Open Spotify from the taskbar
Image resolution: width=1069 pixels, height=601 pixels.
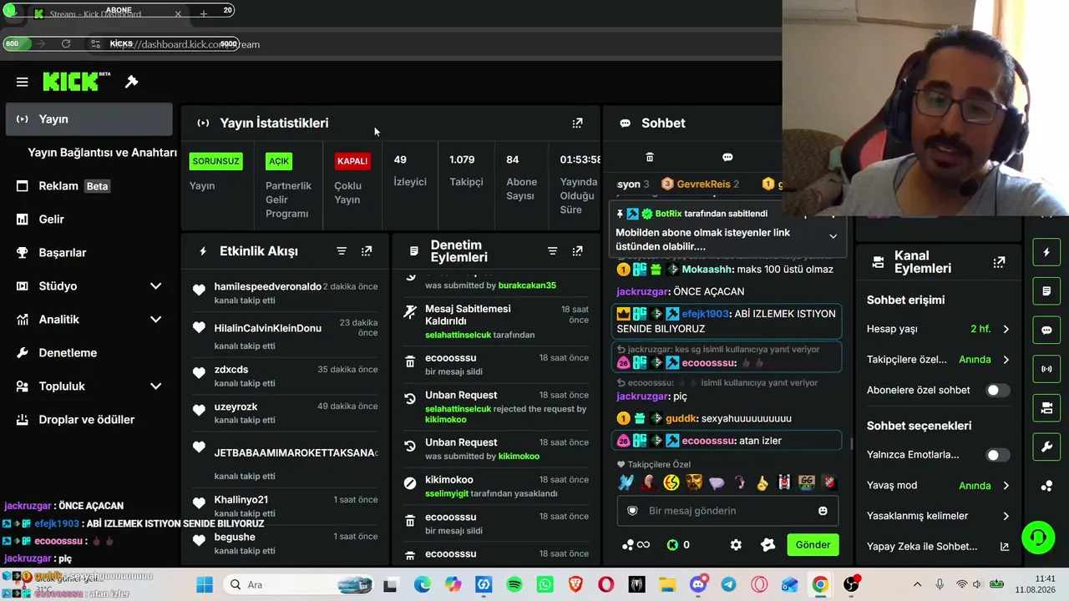514,585
